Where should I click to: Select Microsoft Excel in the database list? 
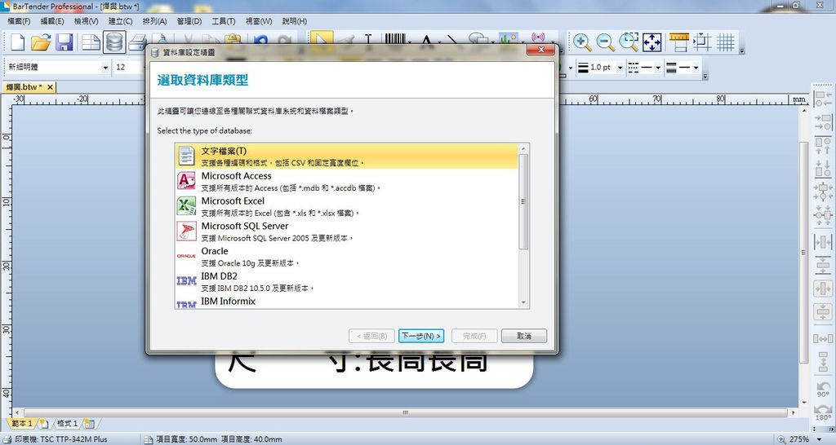click(346, 206)
